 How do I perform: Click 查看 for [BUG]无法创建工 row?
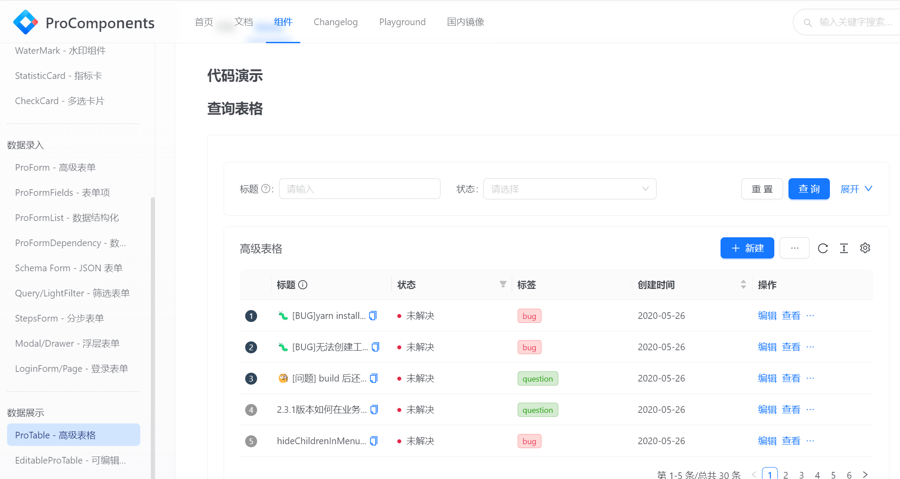(791, 347)
